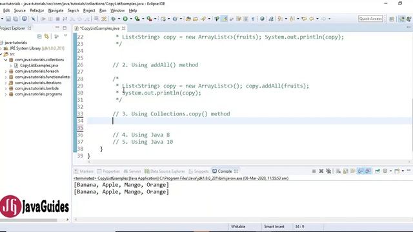Click the Save toolbar icon

pyautogui.click(x=8, y=19)
